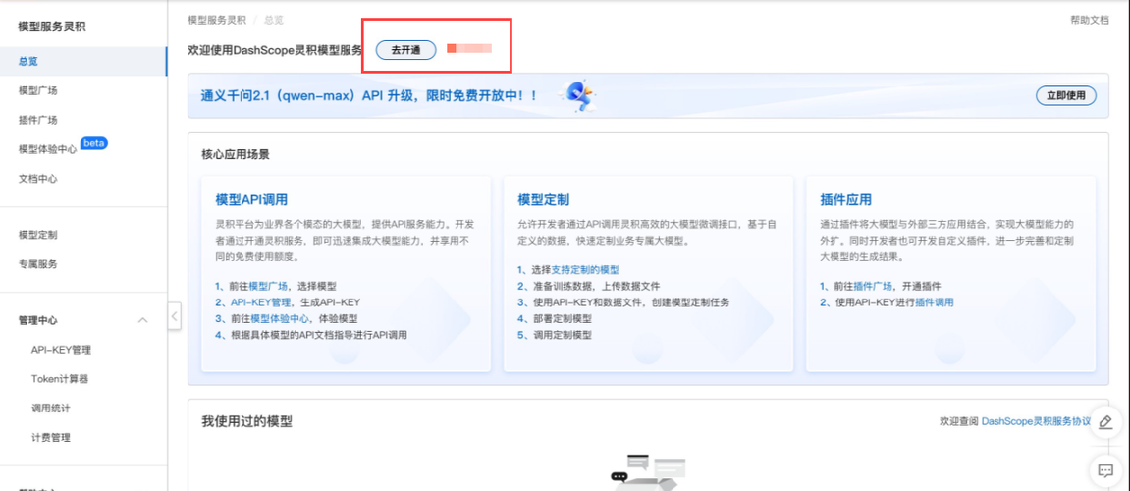Click the 部署定制模型 step text
The height and width of the screenshot is (491, 1130).
click(562, 319)
